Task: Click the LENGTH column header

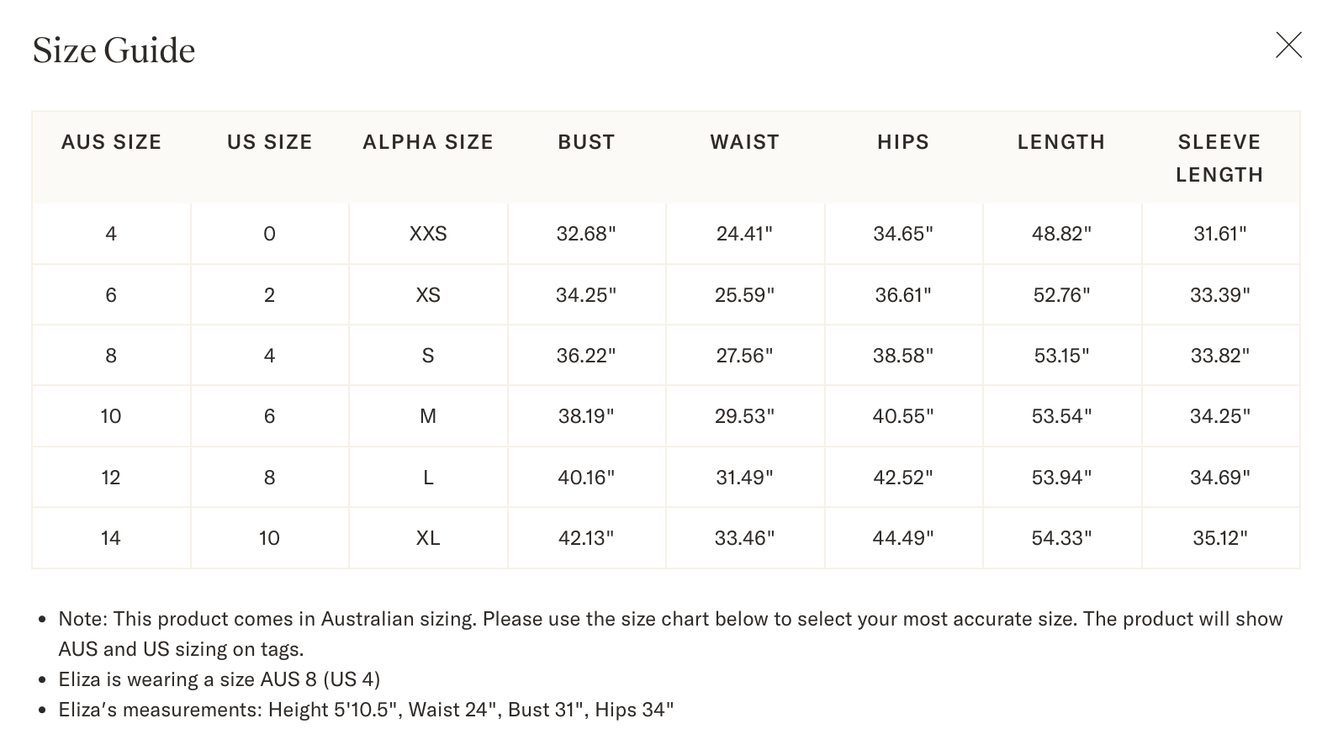Action: point(1061,142)
